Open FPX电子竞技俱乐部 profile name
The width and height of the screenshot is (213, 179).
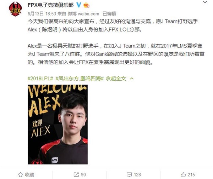point(51,5)
